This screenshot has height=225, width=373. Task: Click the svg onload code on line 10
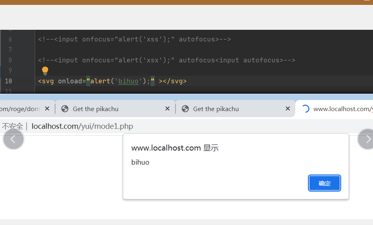(112, 81)
